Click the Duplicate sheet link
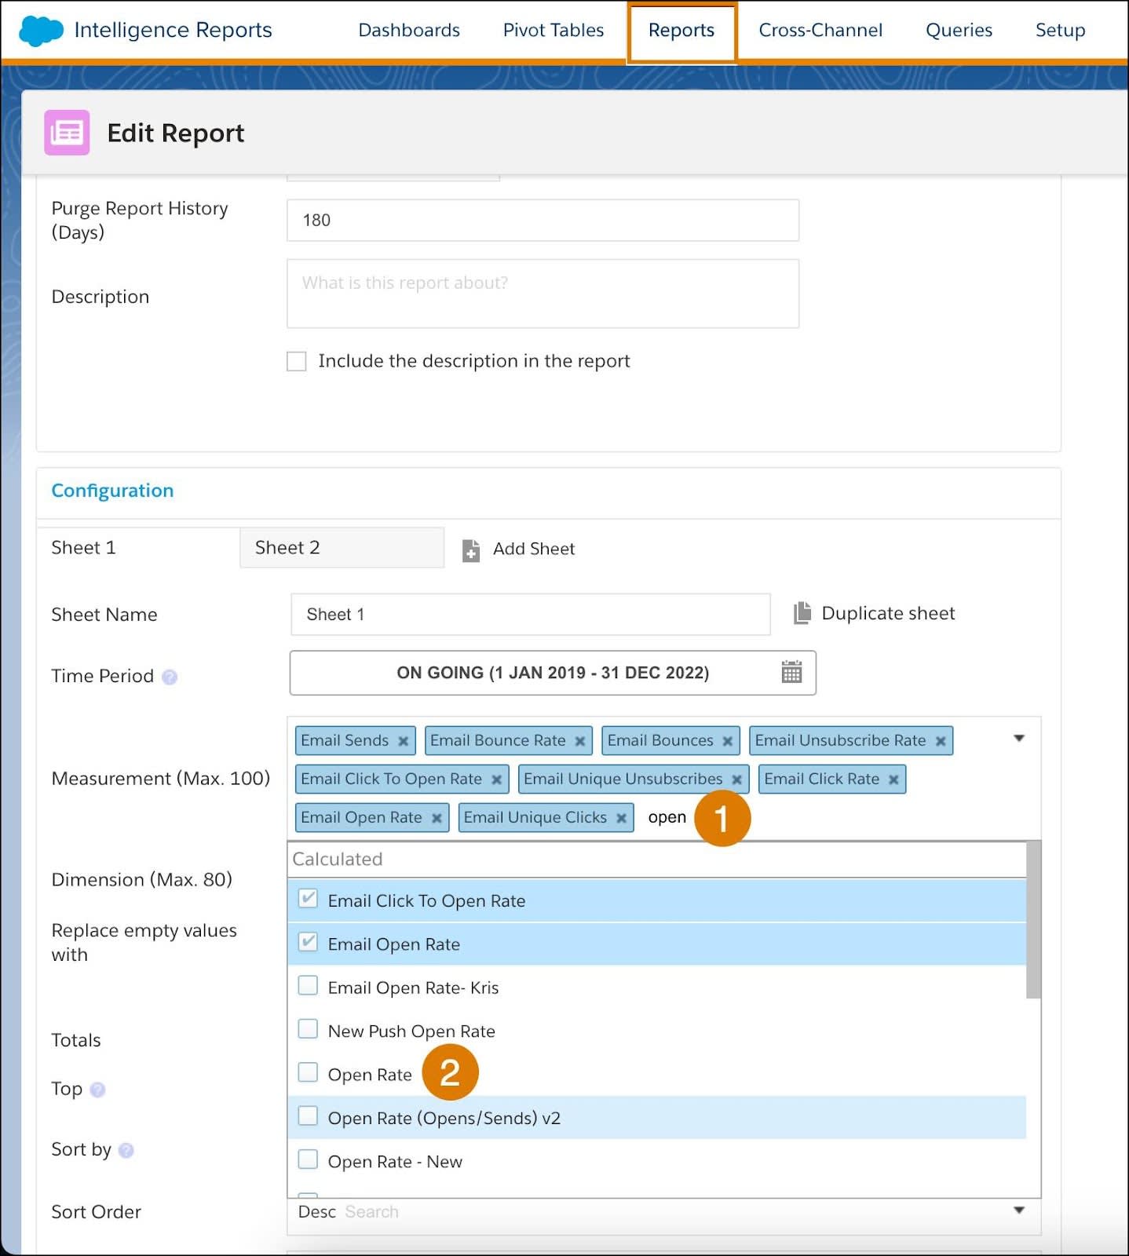The height and width of the screenshot is (1256, 1129). click(888, 613)
